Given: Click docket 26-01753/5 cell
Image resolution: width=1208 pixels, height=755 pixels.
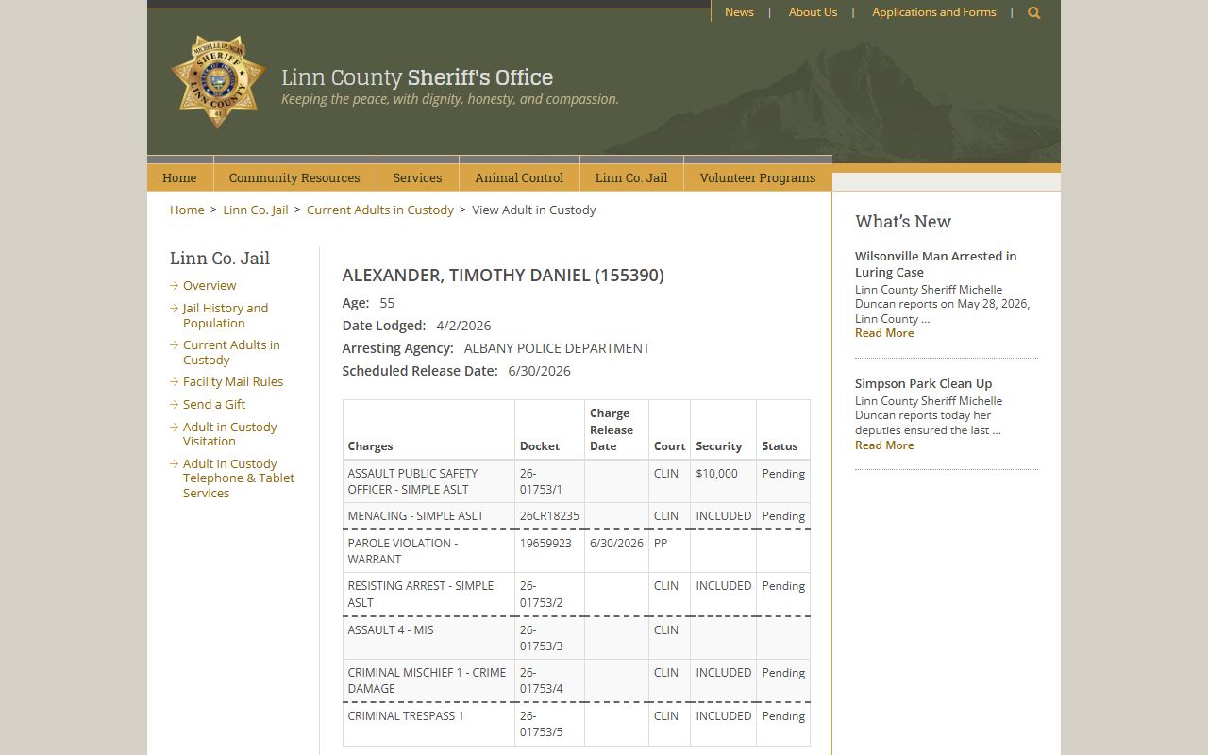Looking at the screenshot, I should [549, 724].
